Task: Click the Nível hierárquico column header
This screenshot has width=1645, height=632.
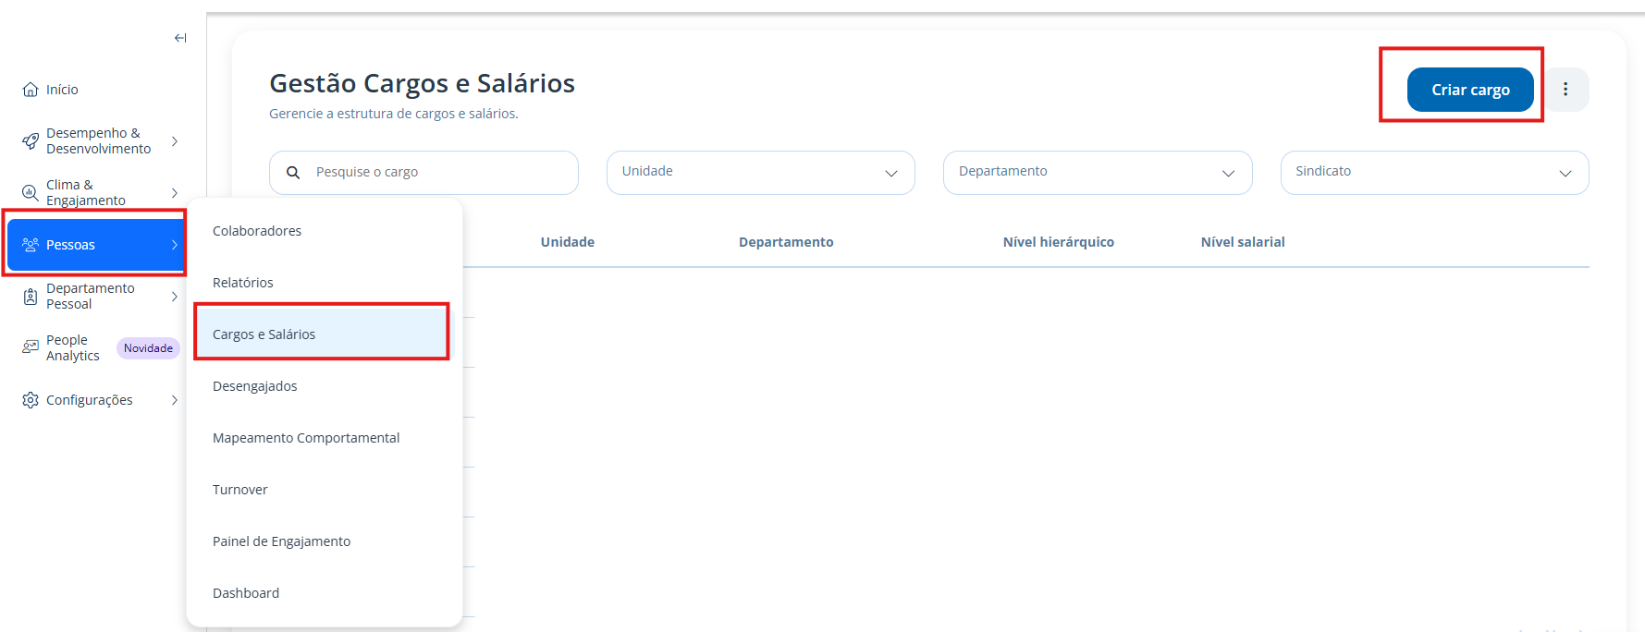Action: pos(1059,242)
